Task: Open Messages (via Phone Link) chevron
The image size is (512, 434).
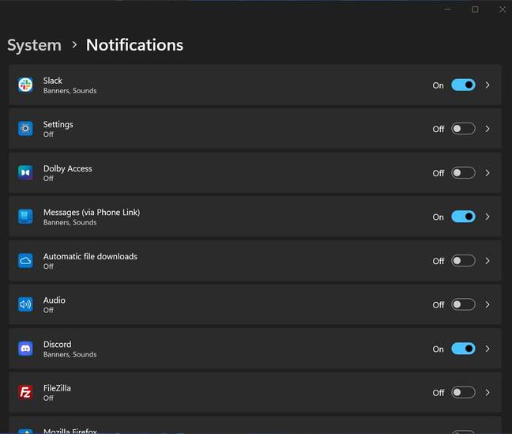Action: (488, 217)
